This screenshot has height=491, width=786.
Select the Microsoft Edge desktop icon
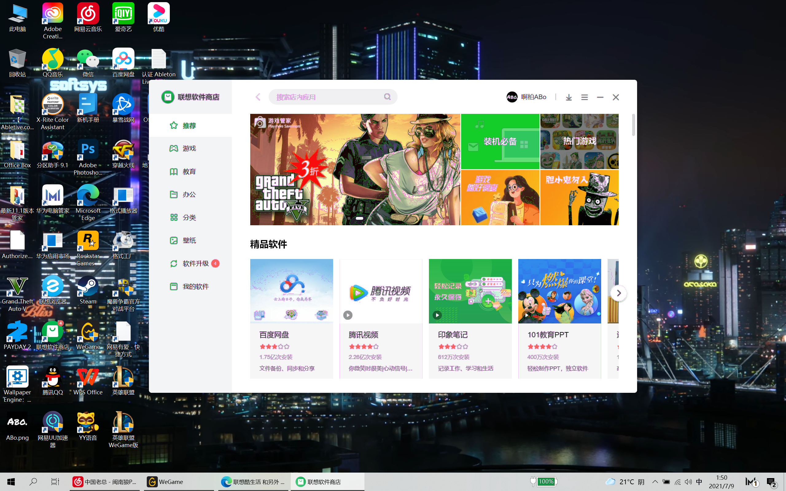coord(88,203)
